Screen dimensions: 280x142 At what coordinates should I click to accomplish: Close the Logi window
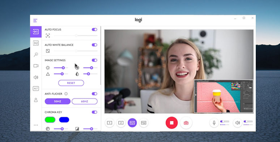pos(253,18)
